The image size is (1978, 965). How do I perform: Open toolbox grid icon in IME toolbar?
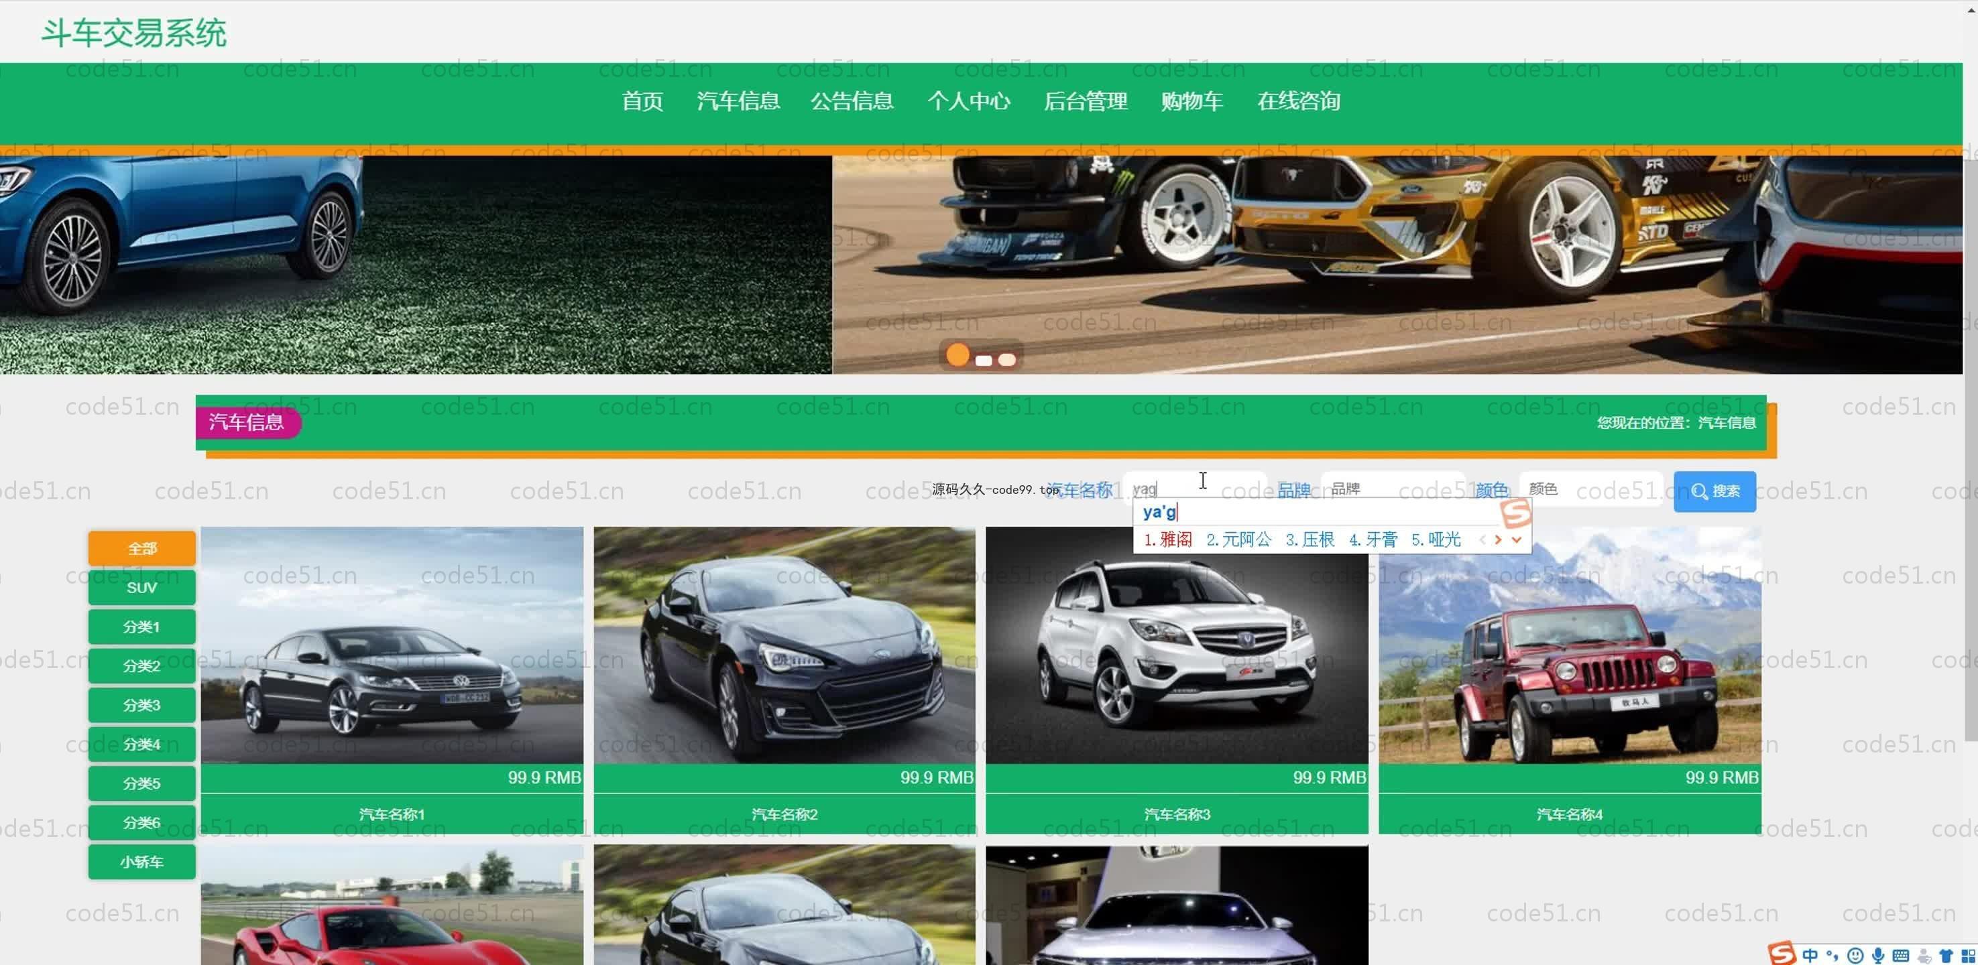tap(1968, 956)
